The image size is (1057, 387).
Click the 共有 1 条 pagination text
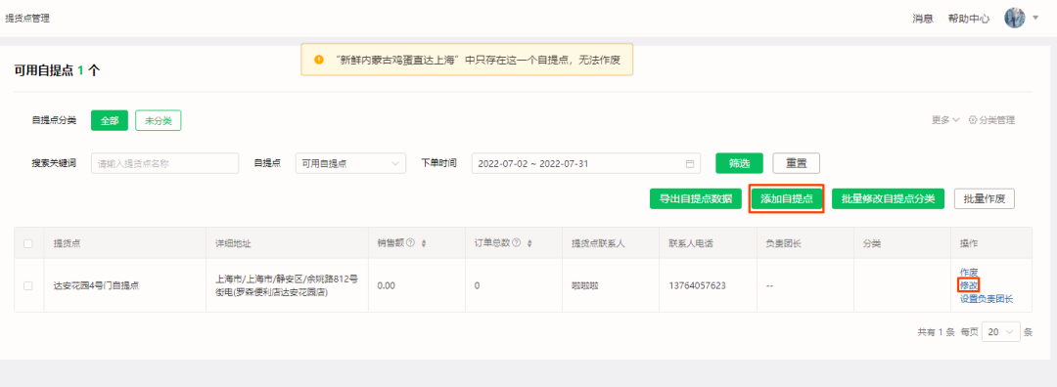tap(937, 332)
